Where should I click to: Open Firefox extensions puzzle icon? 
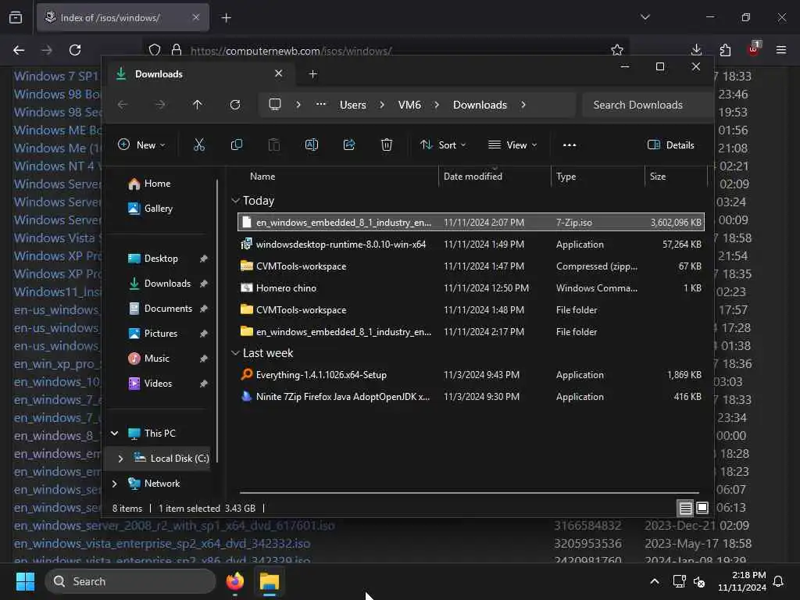[725, 50]
